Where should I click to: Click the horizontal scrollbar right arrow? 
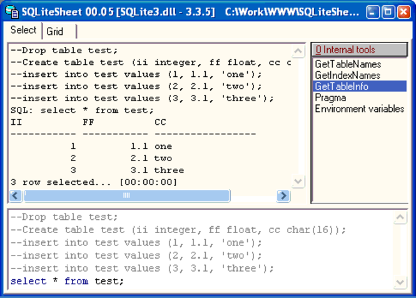[x=283, y=196]
